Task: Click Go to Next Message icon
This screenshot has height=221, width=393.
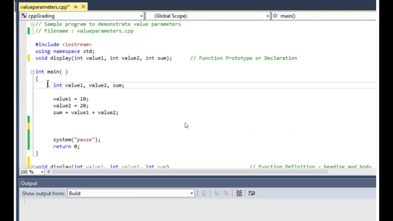Action: [226, 193]
